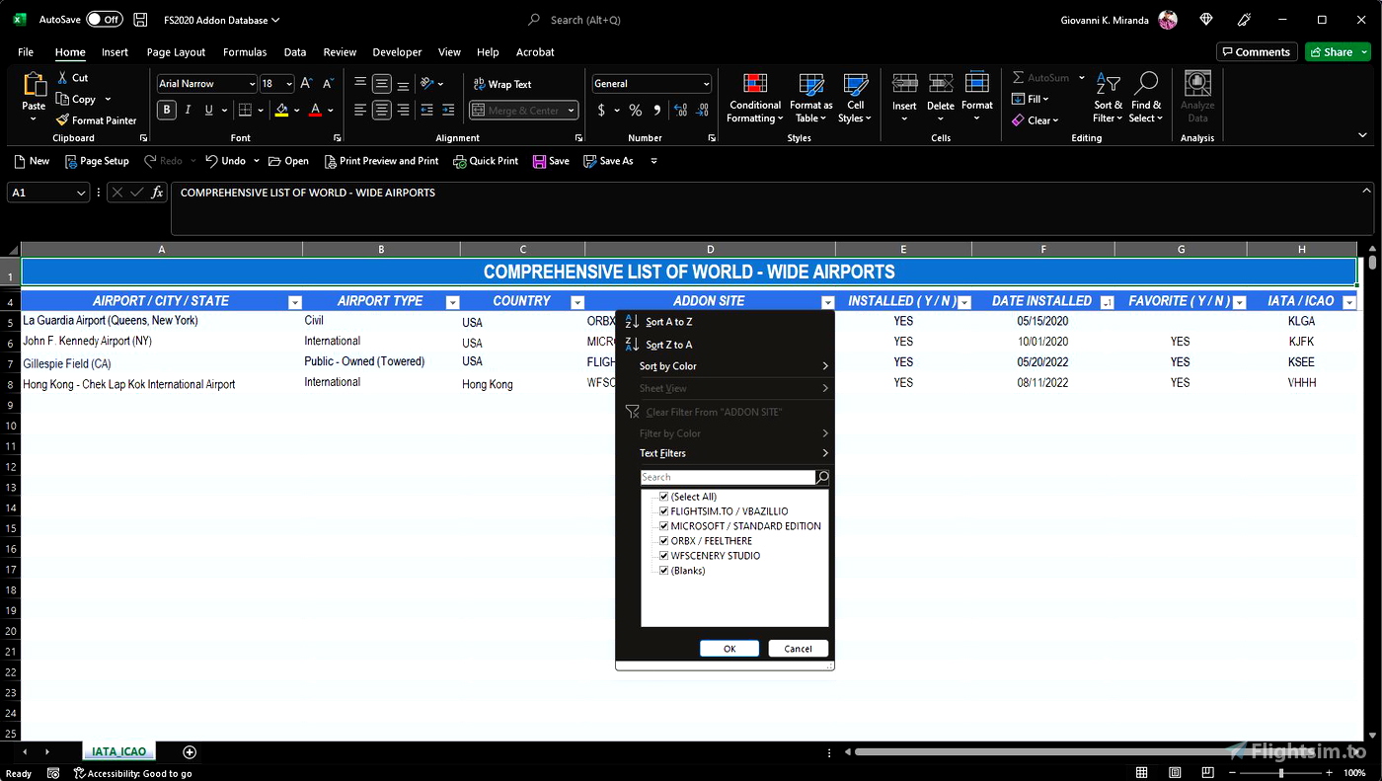Open the Insert ribbon tab
The image size is (1382, 781).
pos(115,52)
